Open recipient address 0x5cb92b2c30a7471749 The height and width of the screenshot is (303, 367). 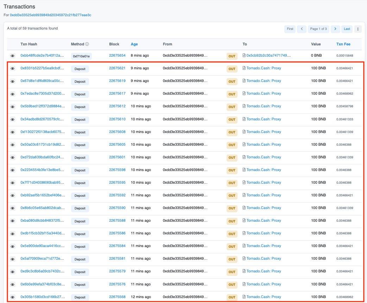[268, 56]
